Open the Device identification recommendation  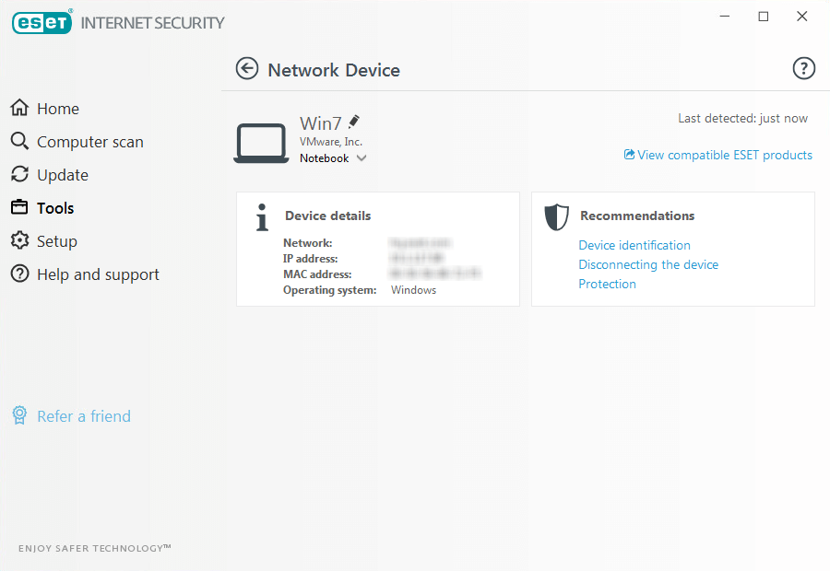634,245
